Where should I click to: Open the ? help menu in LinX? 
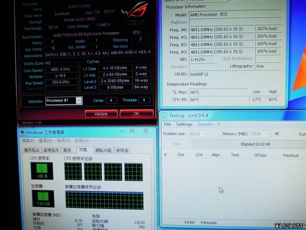[219, 124]
